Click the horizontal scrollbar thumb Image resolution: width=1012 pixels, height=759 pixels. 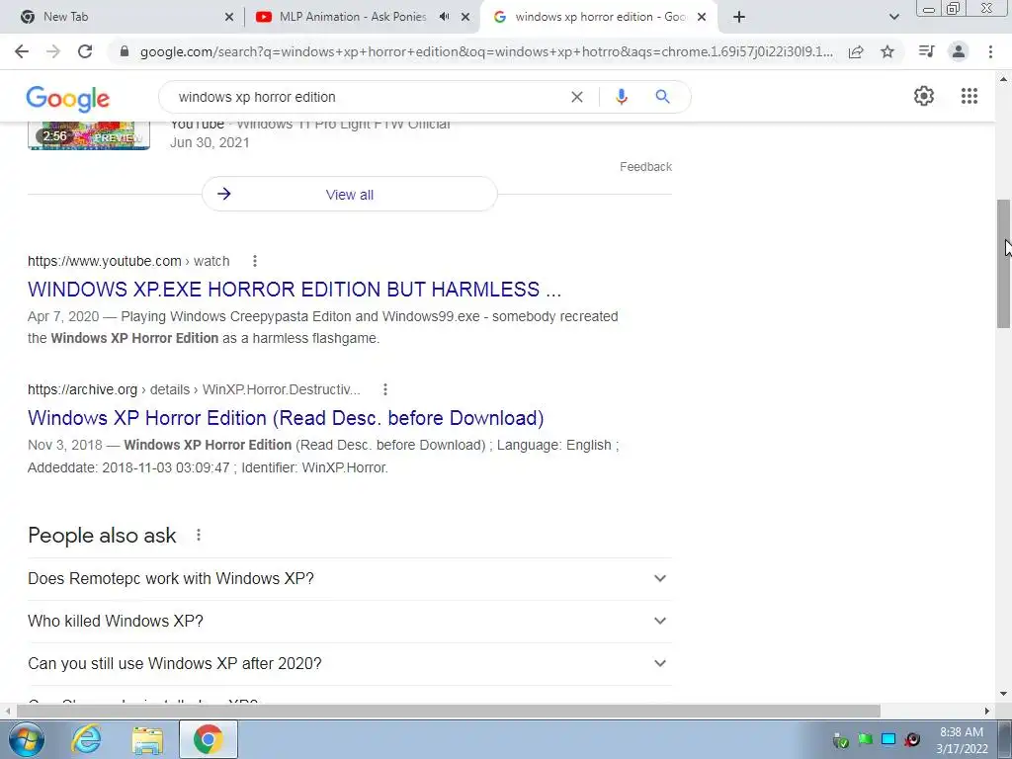click(x=448, y=711)
